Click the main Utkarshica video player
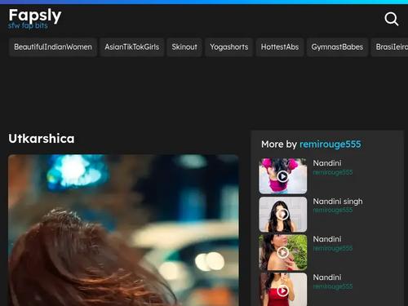The image size is (408, 306). 123,230
